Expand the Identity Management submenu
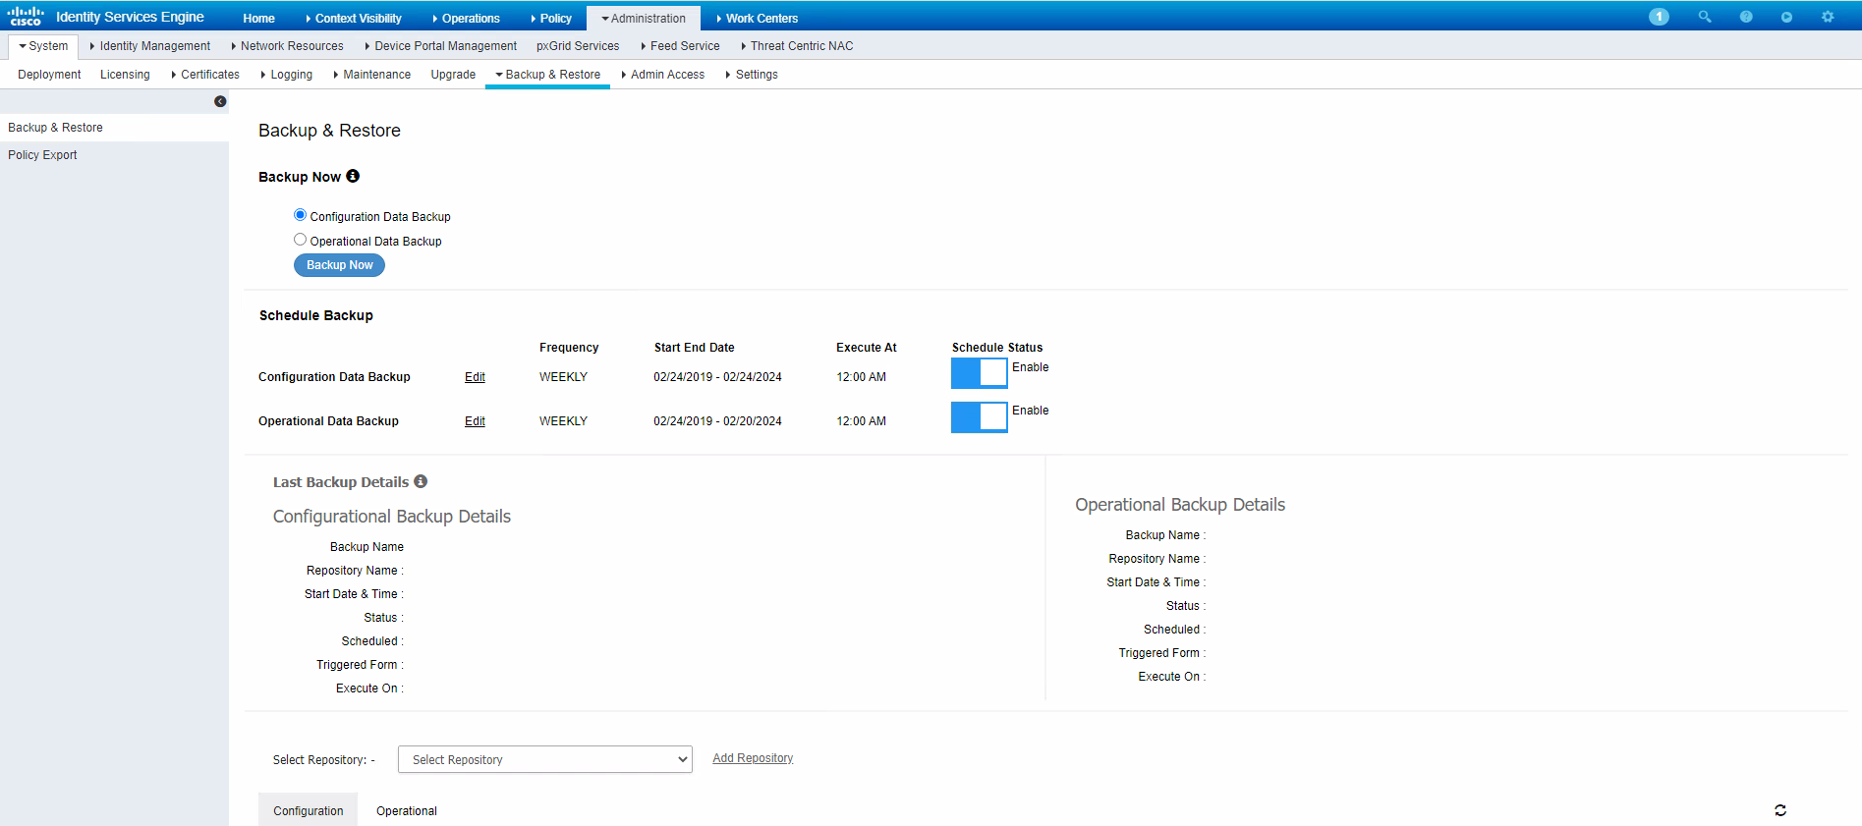Viewport: 1862px width, 826px height. (x=150, y=46)
